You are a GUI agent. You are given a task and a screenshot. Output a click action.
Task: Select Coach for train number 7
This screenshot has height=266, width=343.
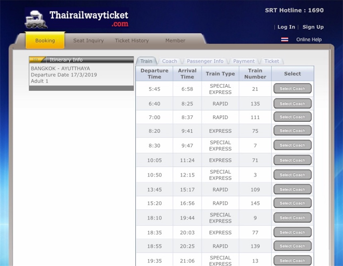[292, 145]
